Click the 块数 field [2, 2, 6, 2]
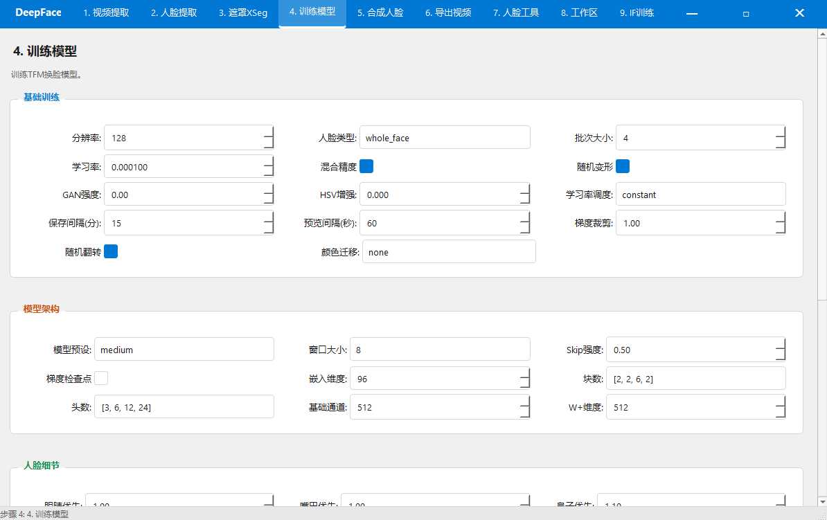 click(x=696, y=379)
